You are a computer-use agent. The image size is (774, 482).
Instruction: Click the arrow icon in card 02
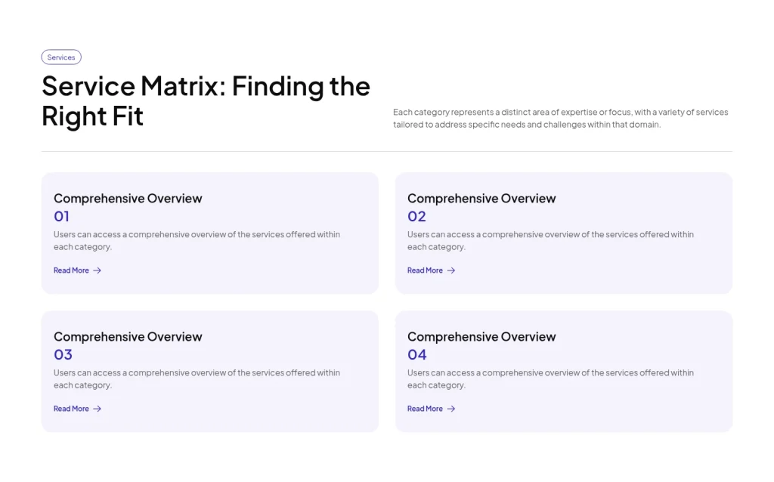coord(451,270)
